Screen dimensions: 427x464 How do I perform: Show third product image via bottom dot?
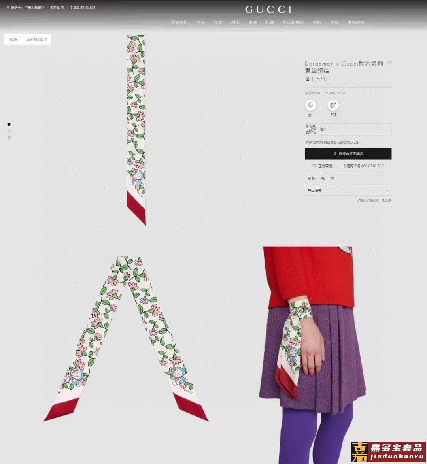tap(9, 138)
